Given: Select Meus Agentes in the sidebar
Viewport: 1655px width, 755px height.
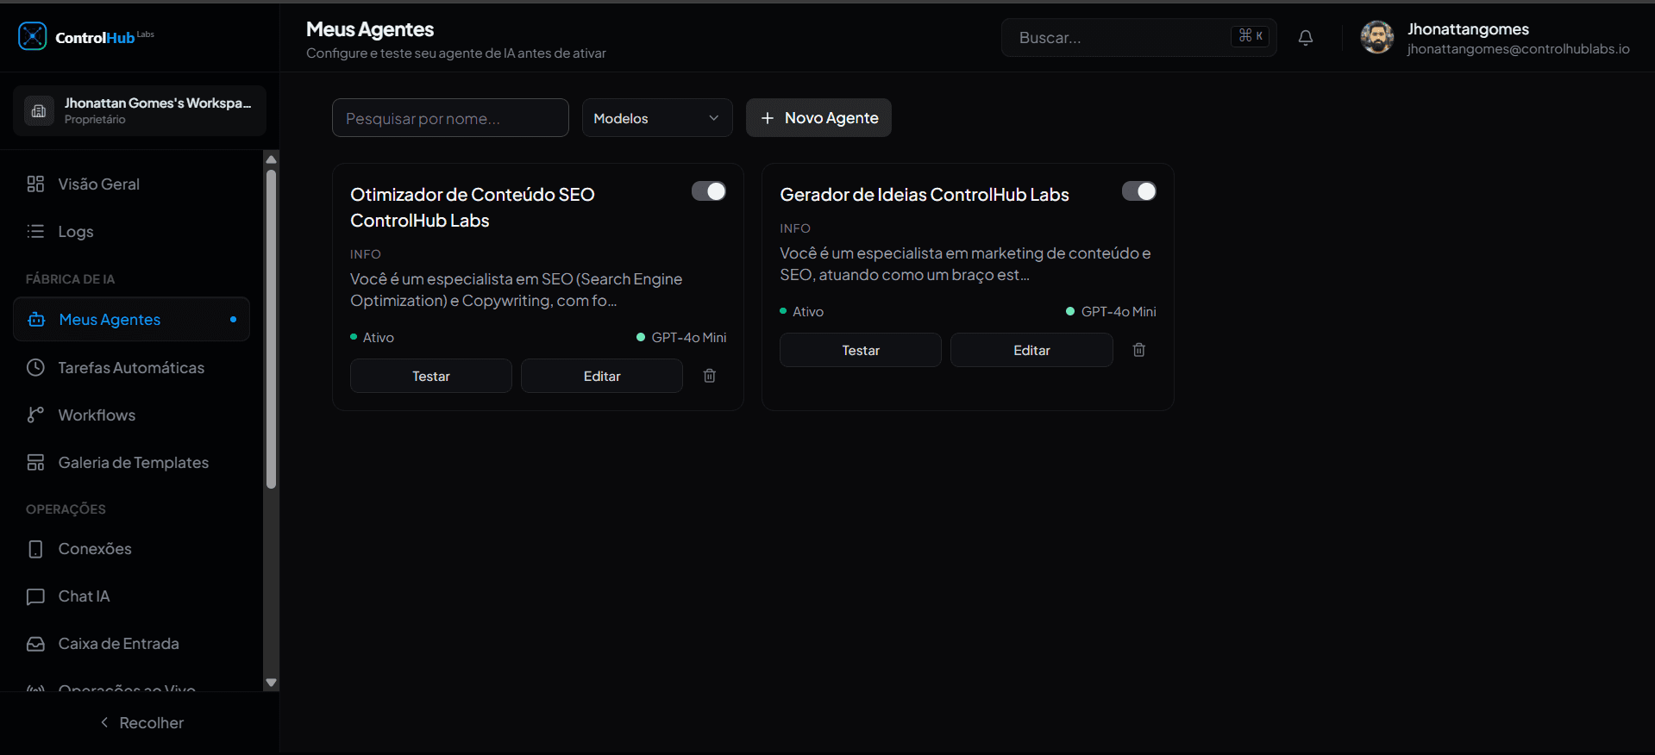Looking at the screenshot, I should (x=131, y=320).
